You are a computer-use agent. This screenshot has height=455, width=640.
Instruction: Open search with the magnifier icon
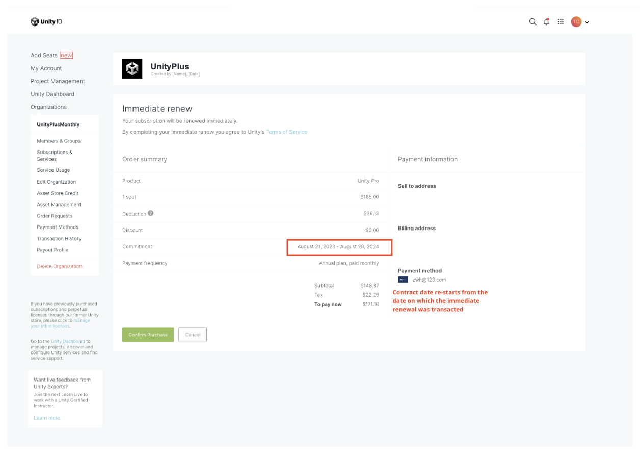click(x=532, y=22)
